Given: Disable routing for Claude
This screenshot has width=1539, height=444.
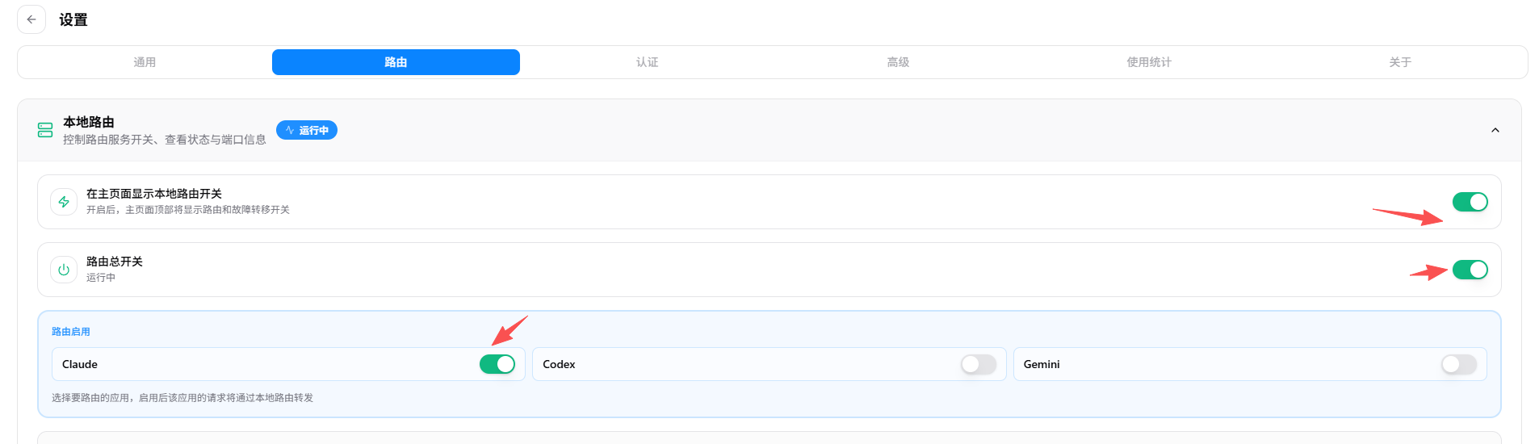Looking at the screenshot, I should coord(497,364).
